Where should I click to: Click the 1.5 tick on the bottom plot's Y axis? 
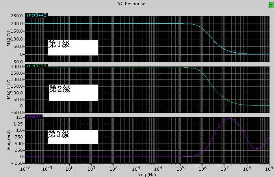(x=19, y=117)
